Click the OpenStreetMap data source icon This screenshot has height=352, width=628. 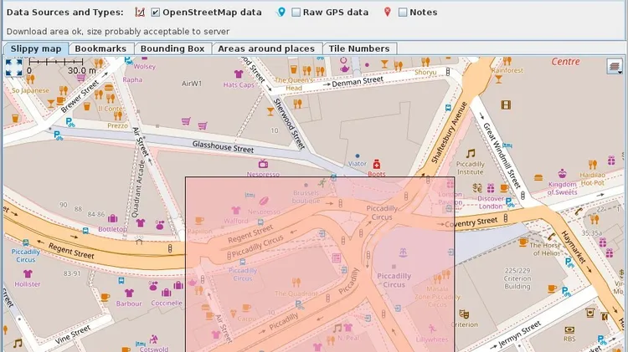click(140, 13)
